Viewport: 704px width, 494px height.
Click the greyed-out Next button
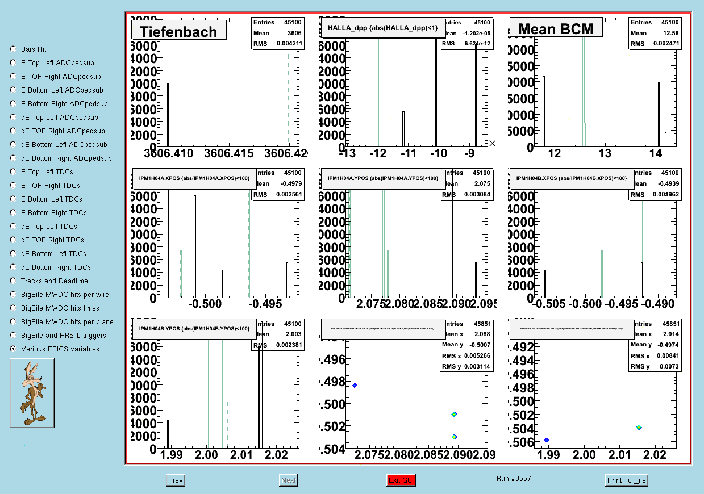pyautogui.click(x=288, y=480)
